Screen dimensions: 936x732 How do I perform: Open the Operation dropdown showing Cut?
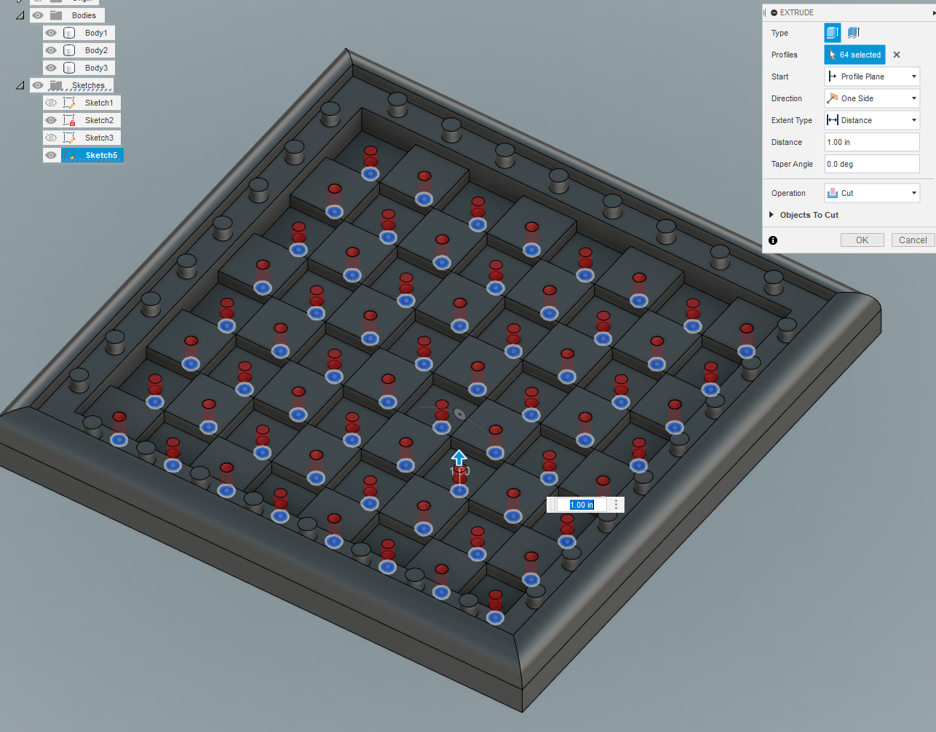872,193
